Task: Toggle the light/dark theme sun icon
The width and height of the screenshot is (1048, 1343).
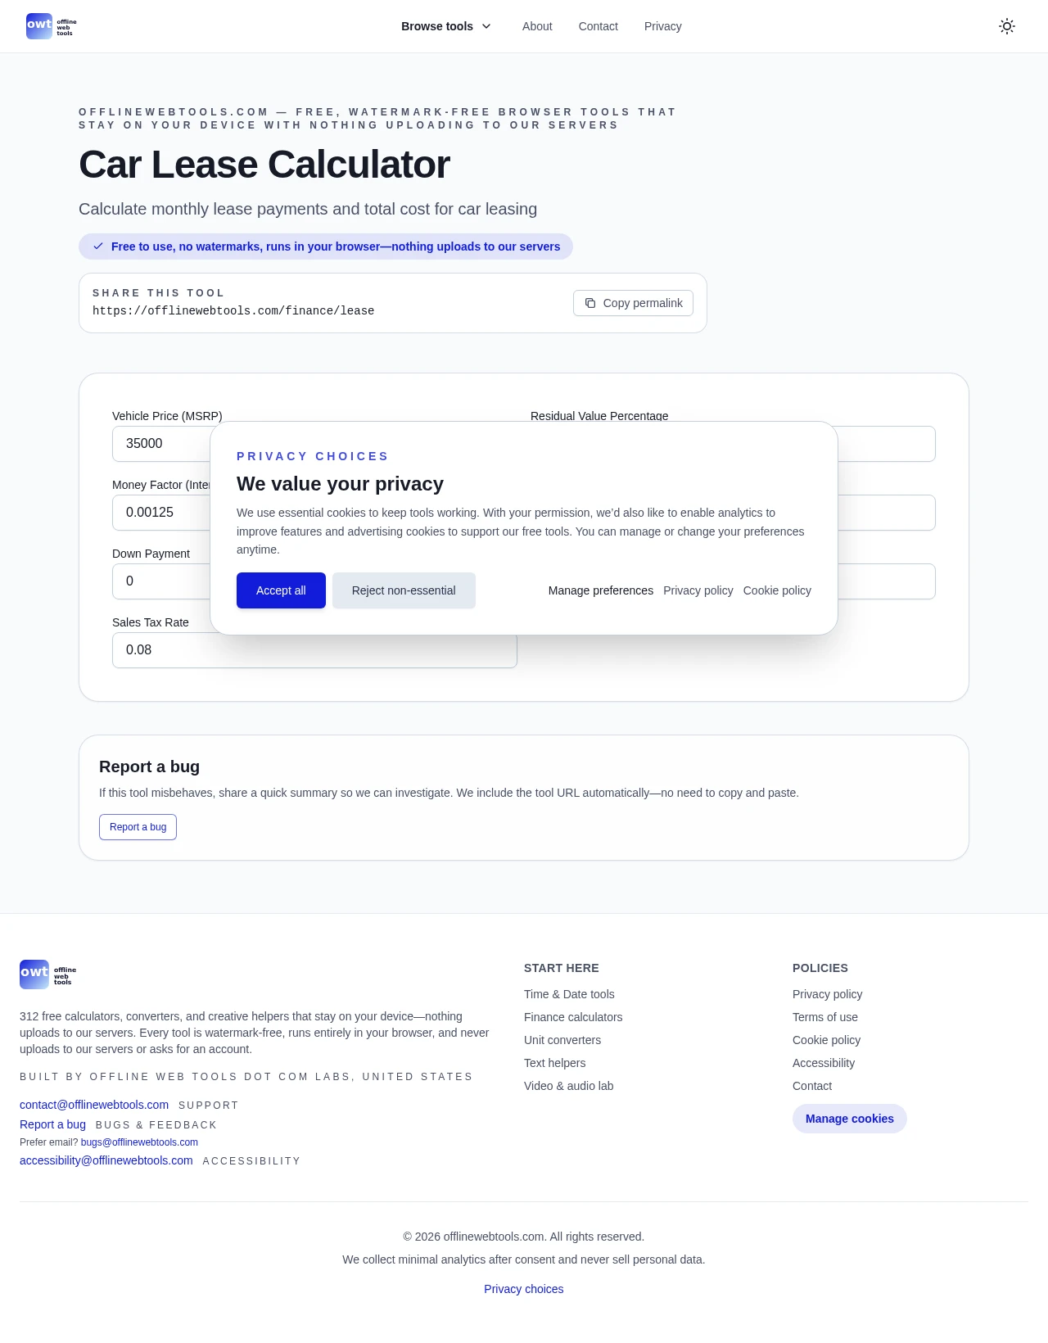Action: click(1007, 26)
